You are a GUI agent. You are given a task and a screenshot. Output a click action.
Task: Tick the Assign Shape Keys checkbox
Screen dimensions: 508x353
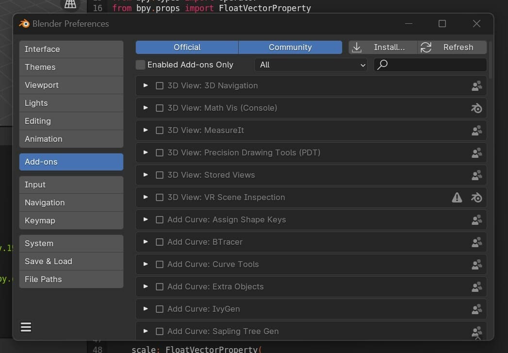tap(160, 220)
